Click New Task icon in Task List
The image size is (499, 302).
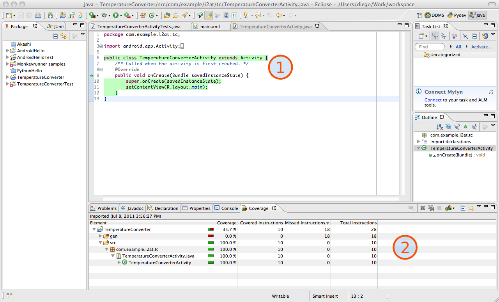(422, 36)
